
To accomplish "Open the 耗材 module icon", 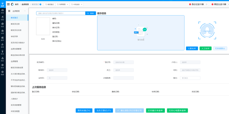I will 2,59.
